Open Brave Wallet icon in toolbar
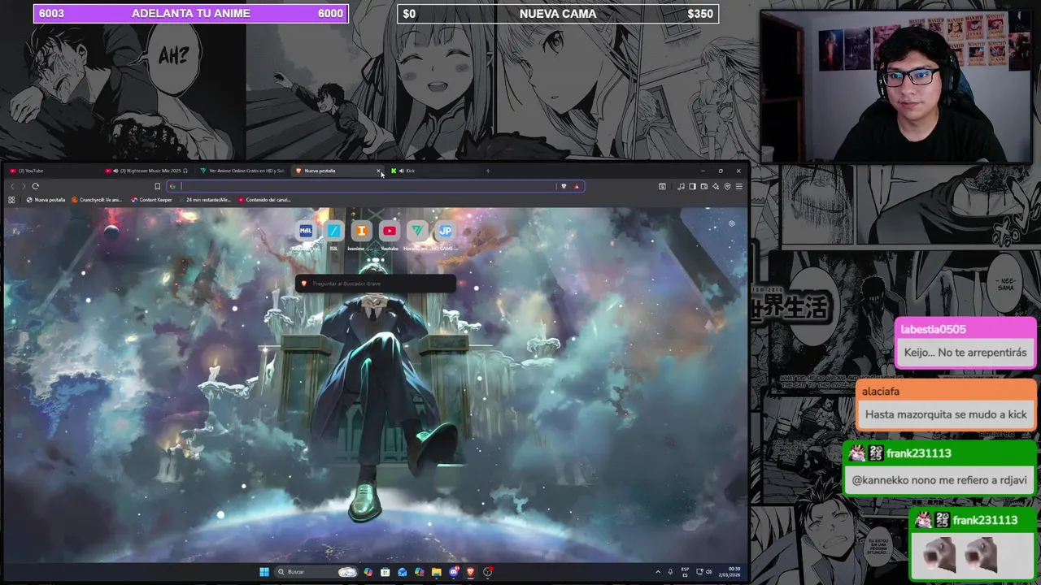This screenshot has width=1041, height=585. pos(704,186)
